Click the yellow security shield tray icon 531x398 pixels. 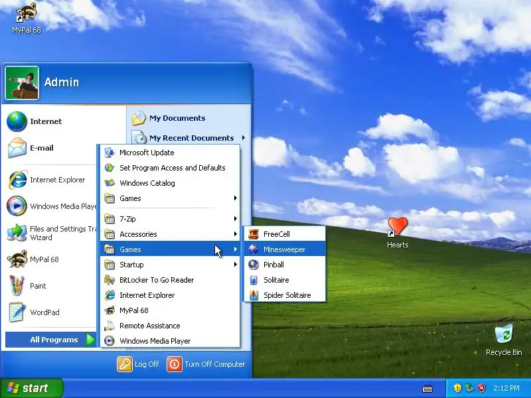click(457, 388)
